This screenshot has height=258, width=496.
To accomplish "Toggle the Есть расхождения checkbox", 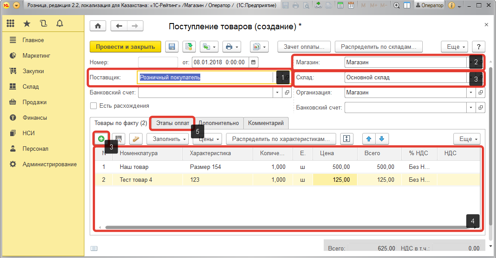I will 93,106.
